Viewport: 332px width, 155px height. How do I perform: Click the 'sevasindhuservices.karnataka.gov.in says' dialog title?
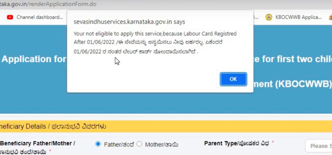pos(129,22)
